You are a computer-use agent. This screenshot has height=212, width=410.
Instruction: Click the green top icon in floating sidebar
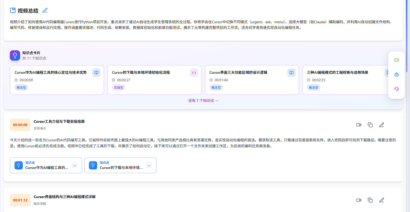coord(397,60)
